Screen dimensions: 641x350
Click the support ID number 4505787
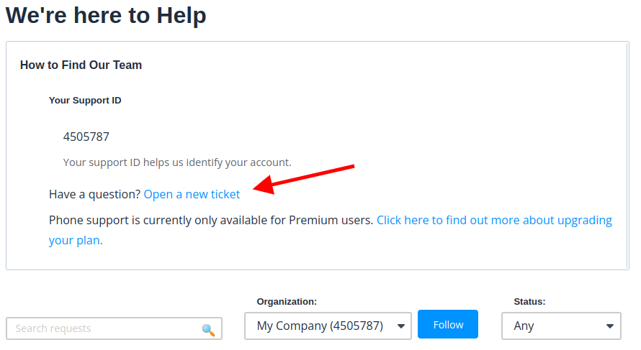pos(86,137)
